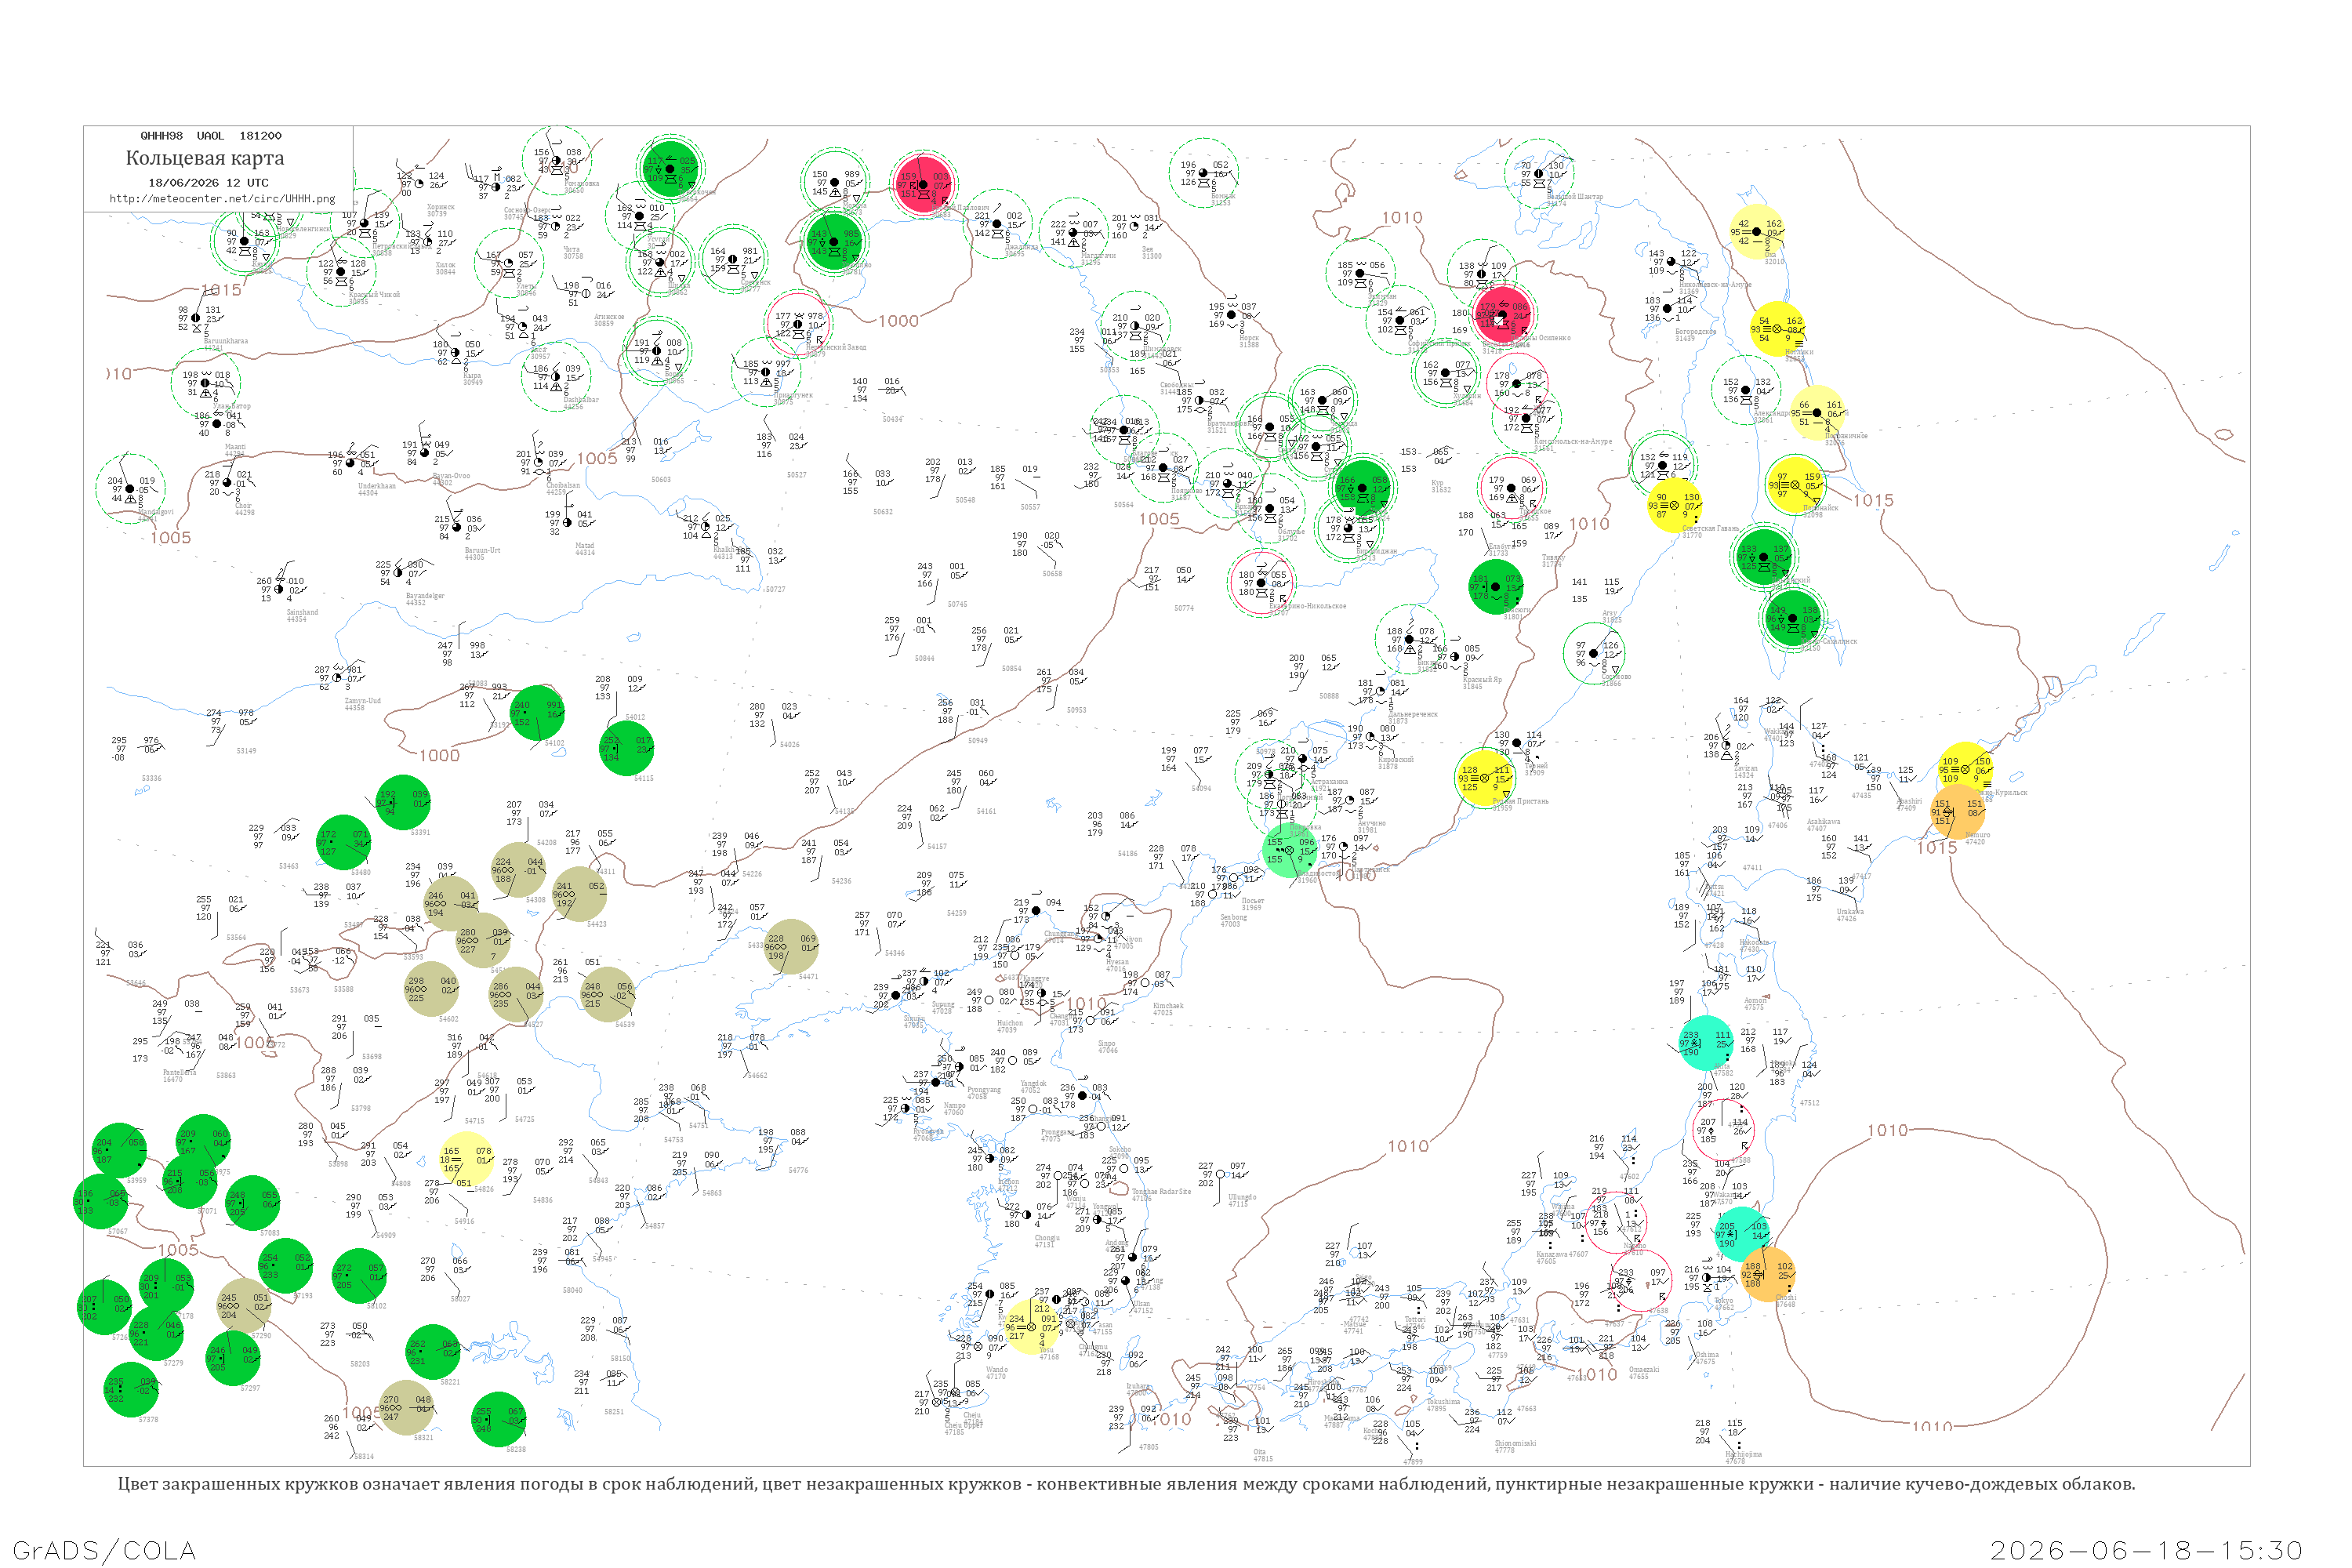Image resolution: width=2352 pixels, height=1568 pixels.
Task: Click the orange station circle labeled 188 102
Action: pyautogui.click(x=1768, y=1274)
